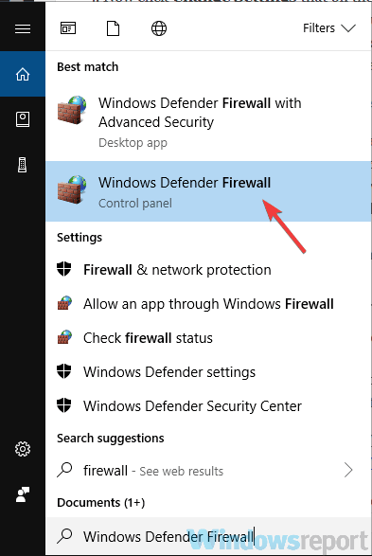
Task: Select the Home icon in the sidebar
Action: click(x=23, y=74)
